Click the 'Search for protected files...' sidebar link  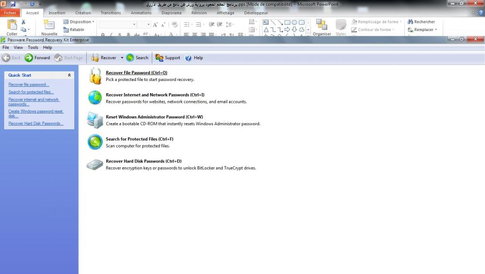click(x=31, y=92)
